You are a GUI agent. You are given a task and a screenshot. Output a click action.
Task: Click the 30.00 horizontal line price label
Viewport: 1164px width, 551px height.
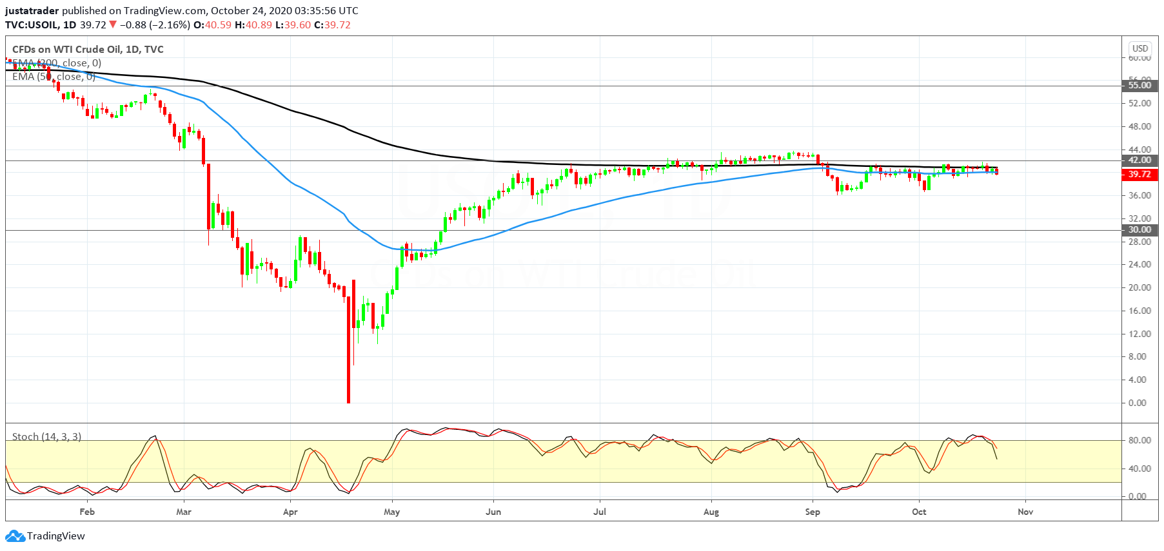[x=1139, y=230]
